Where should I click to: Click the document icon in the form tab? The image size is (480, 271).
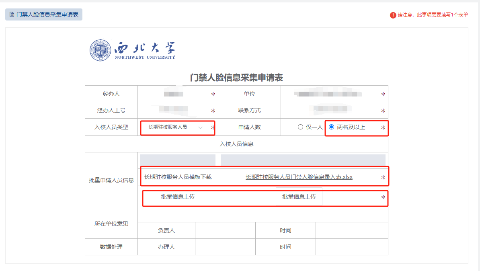pos(12,14)
